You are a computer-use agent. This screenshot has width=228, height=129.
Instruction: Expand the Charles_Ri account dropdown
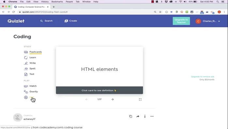point(219,21)
